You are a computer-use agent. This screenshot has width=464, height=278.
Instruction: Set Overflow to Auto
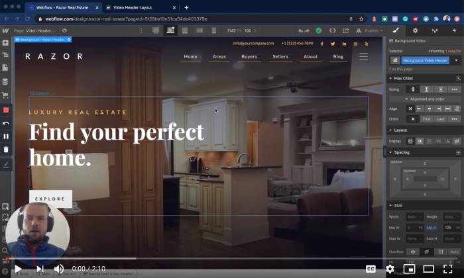(x=454, y=252)
